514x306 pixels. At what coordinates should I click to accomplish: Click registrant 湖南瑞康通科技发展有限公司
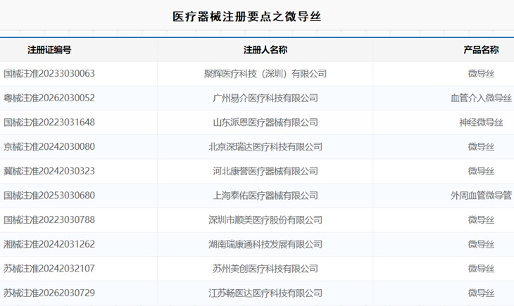(x=265, y=244)
